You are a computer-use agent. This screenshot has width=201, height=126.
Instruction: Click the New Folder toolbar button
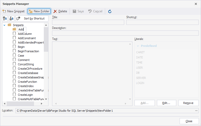39,11
